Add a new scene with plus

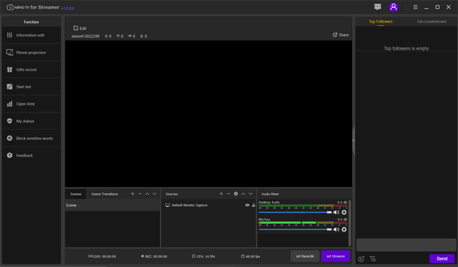point(133,194)
